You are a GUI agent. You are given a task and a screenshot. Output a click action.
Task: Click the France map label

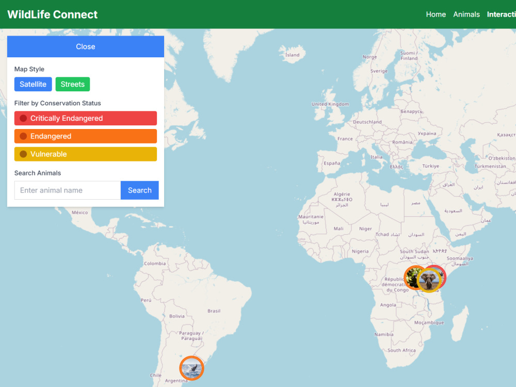pyautogui.click(x=345, y=138)
